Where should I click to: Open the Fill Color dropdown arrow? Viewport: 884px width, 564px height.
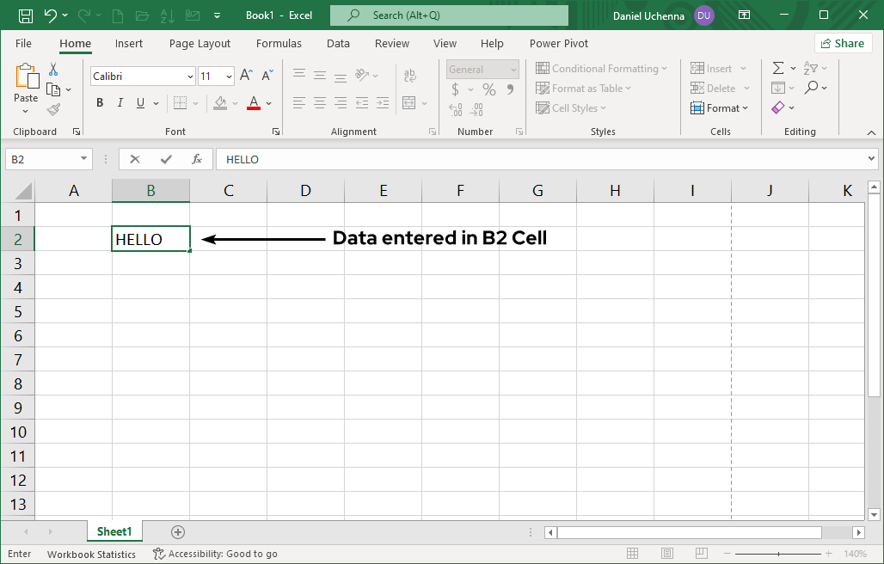pyautogui.click(x=236, y=103)
